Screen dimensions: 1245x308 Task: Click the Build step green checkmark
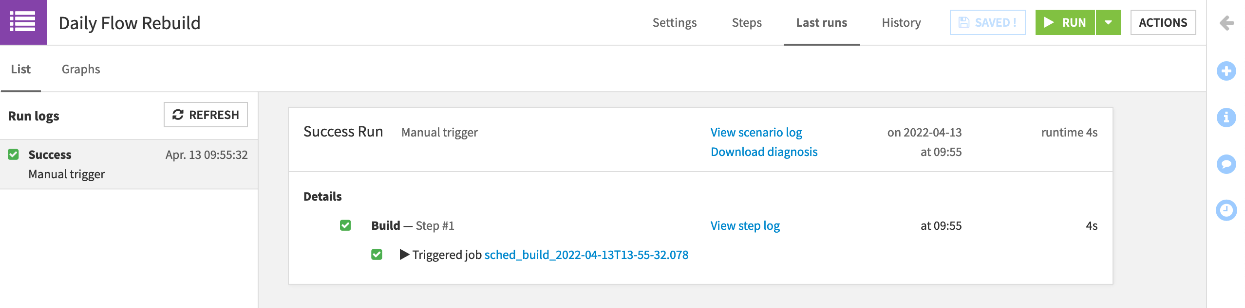(x=345, y=225)
